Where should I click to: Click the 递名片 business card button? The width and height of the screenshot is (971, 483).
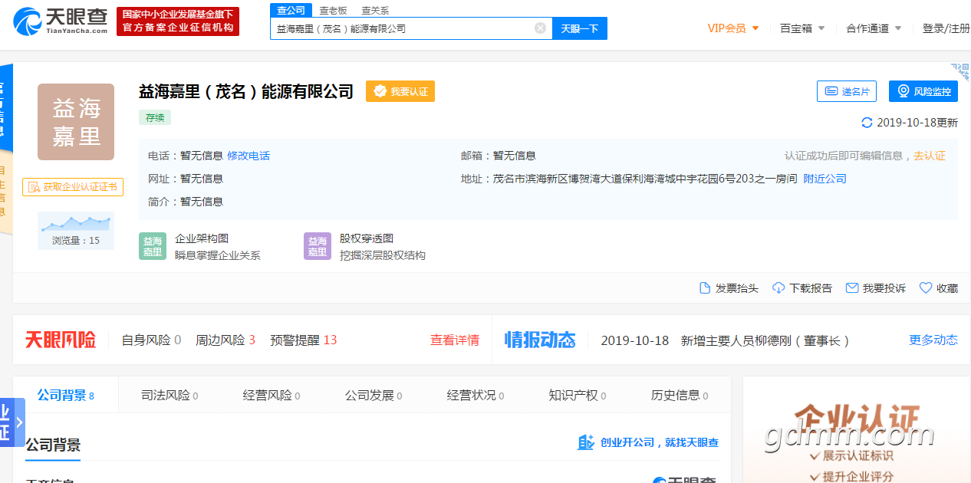coord(847,91)
